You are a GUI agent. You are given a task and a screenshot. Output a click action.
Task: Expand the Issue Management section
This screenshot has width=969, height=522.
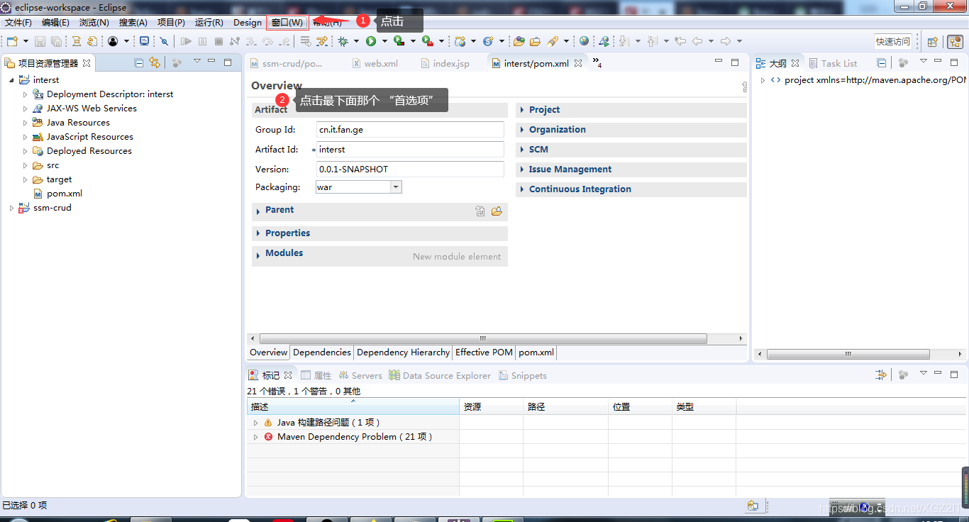click(x=522, y=170)
